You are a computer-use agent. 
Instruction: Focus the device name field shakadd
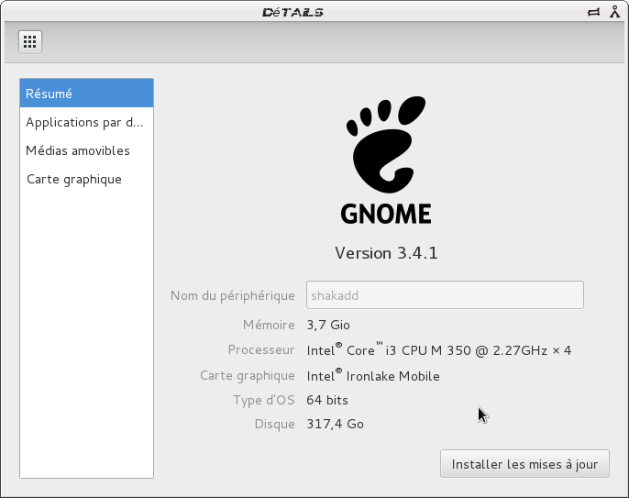tap(445, 295)
